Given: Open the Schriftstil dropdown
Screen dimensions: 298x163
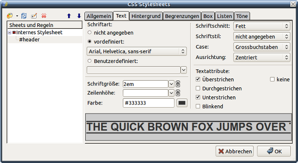Looking at the screenshot, I should [262, 36].
